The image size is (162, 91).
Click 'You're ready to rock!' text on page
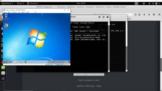tap(89, 80)
